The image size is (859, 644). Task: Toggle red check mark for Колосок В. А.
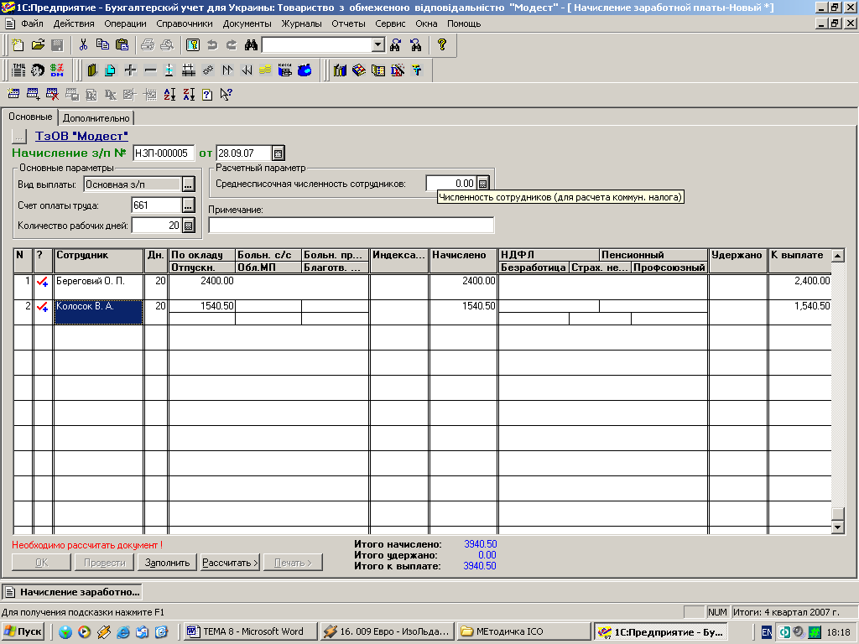click(x=42, y=307)
